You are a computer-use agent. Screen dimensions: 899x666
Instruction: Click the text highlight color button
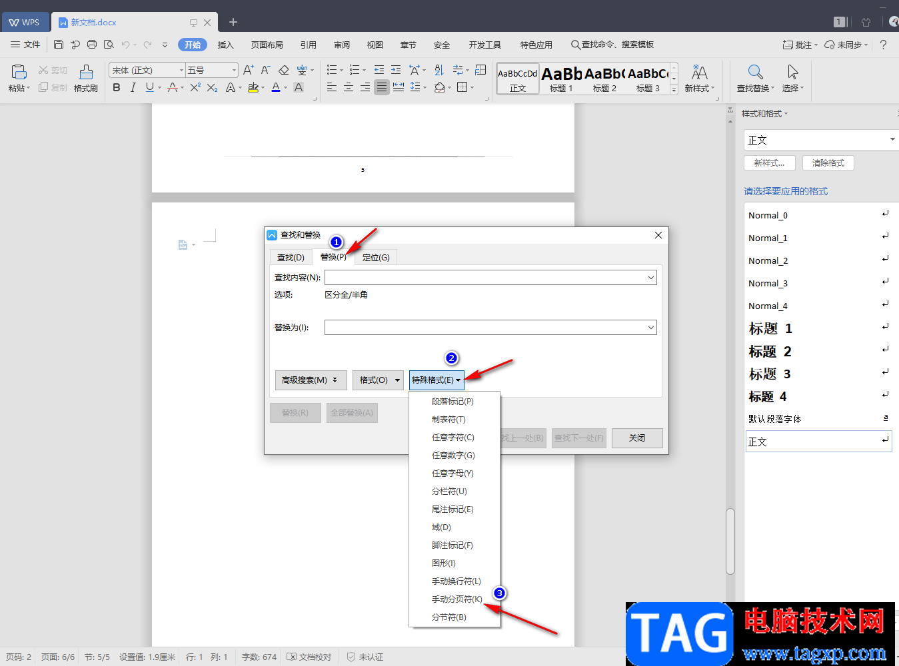253,87
